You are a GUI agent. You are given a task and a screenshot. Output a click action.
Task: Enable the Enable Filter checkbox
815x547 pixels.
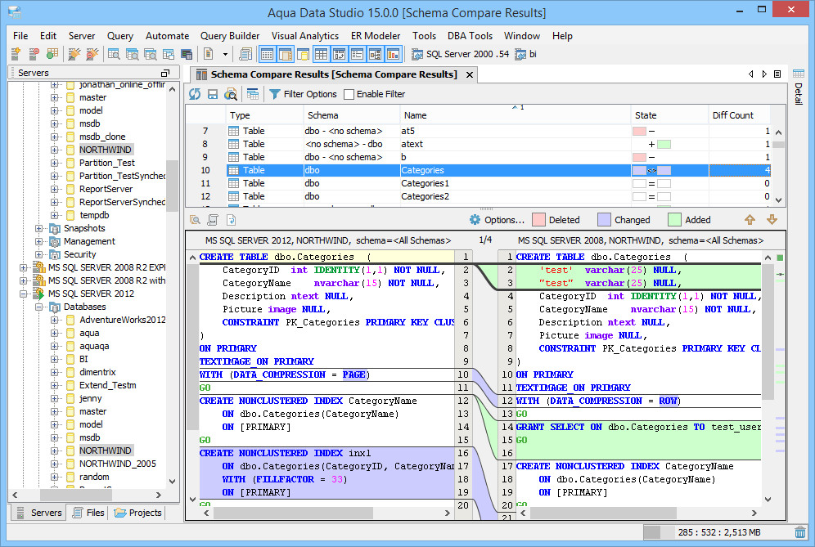[349, 94]
